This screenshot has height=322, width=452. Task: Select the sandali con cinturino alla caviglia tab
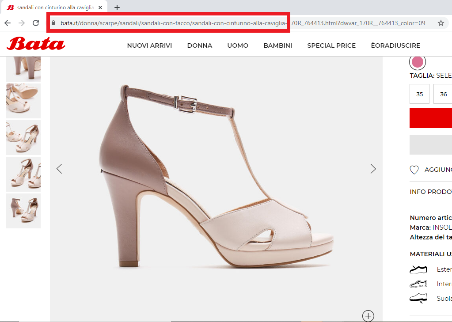point(54,8)
